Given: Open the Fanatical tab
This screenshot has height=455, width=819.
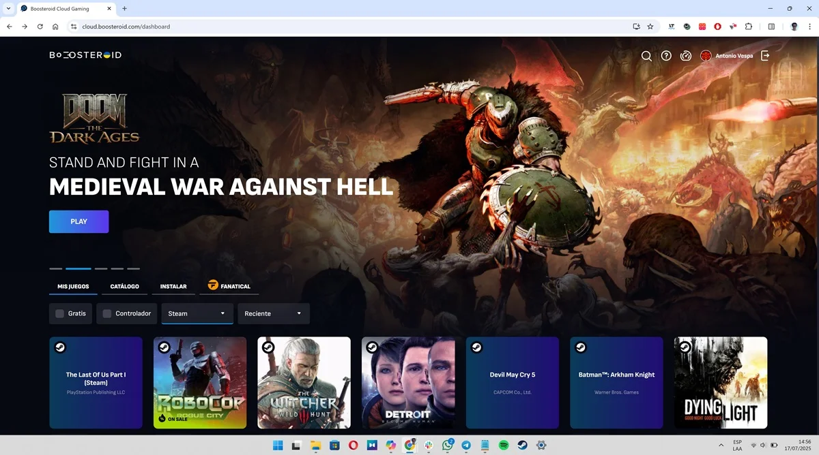Looking at the screenshot, I should [229, 286].
